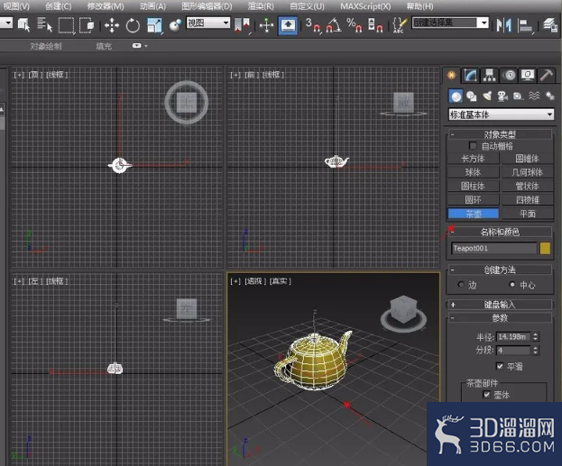Switch to the Hierarchy panel tab
Screen dimensions: 562x466
click(x=489, y=75)
